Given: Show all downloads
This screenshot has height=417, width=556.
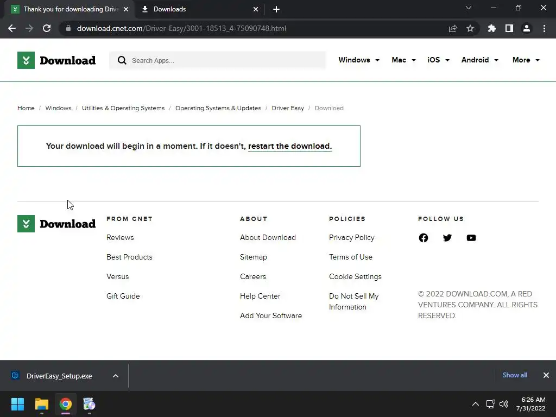Looking at the screenshot, I should point(515,375).
